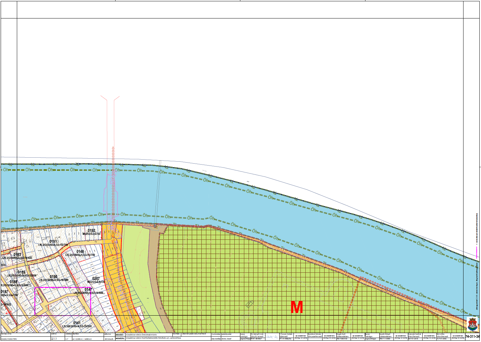Click the sheet number 74-311-34
The height and width of the screenshot is (342, 481).
pos(472,337)
